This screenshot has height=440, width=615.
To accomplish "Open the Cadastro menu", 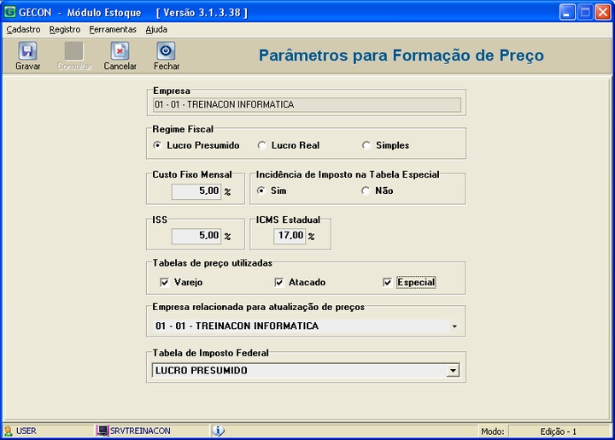I will point(23,29).
